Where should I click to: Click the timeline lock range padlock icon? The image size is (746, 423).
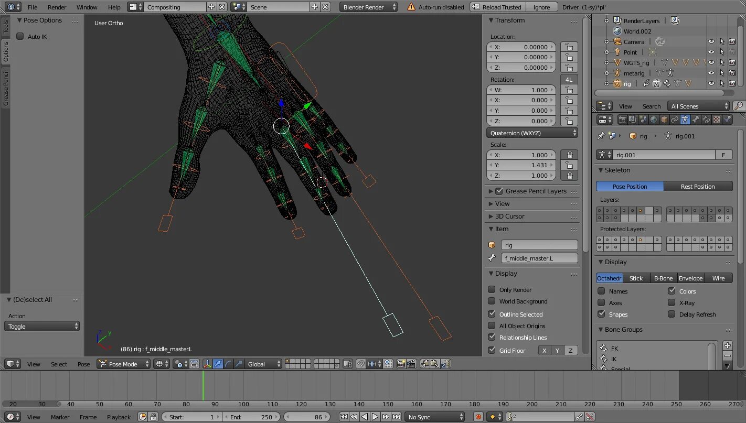[153, 417]
